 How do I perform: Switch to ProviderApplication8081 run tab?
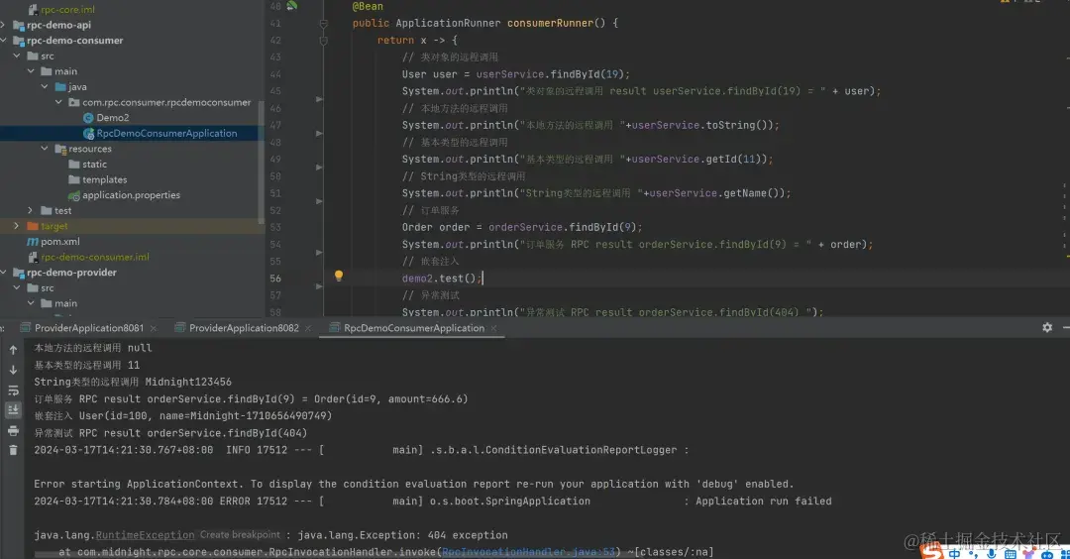[89, 328]
